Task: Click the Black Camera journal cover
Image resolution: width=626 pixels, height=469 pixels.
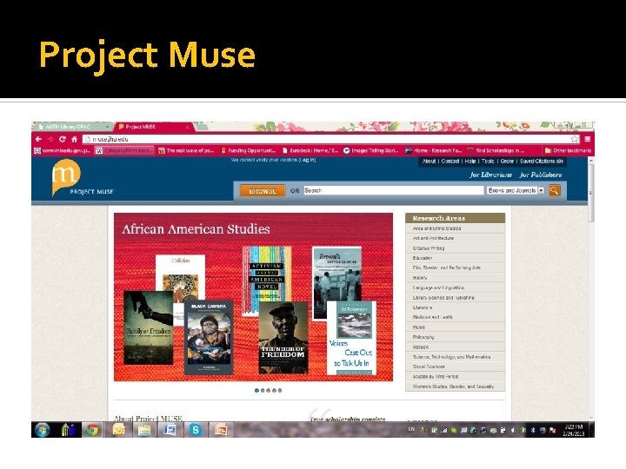Action: [x=209, y=337]
